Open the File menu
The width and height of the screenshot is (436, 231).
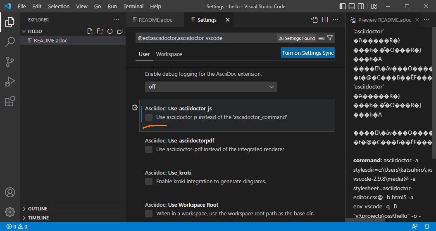pos(21,6)
